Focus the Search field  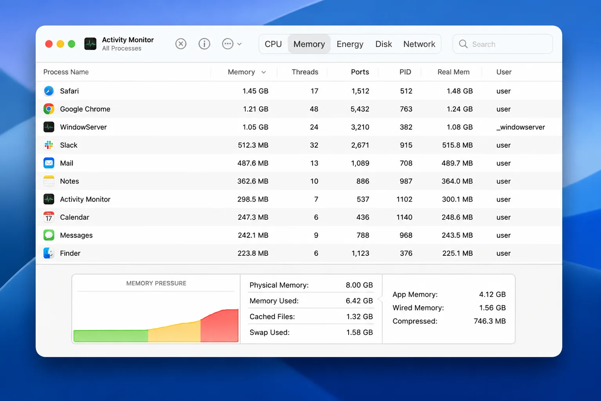click(x=502, y=44)
